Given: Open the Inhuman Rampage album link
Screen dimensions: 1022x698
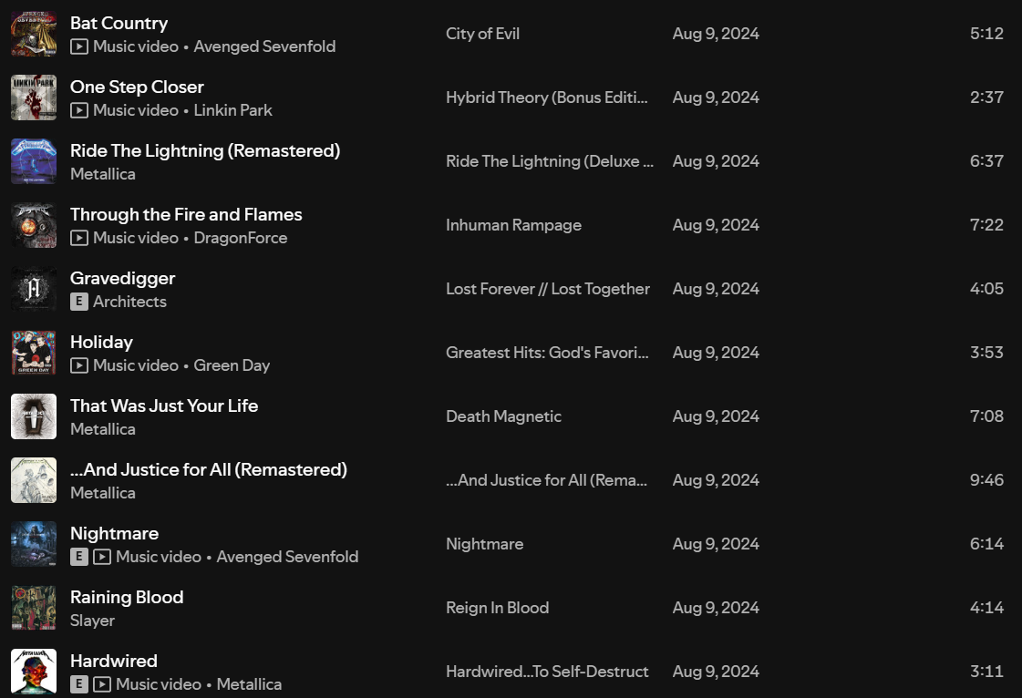Looking at the screenshot, I should point(513,225).
